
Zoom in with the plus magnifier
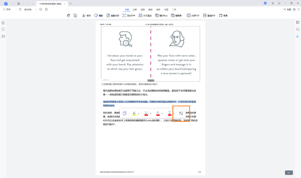[x=46, y=9]
